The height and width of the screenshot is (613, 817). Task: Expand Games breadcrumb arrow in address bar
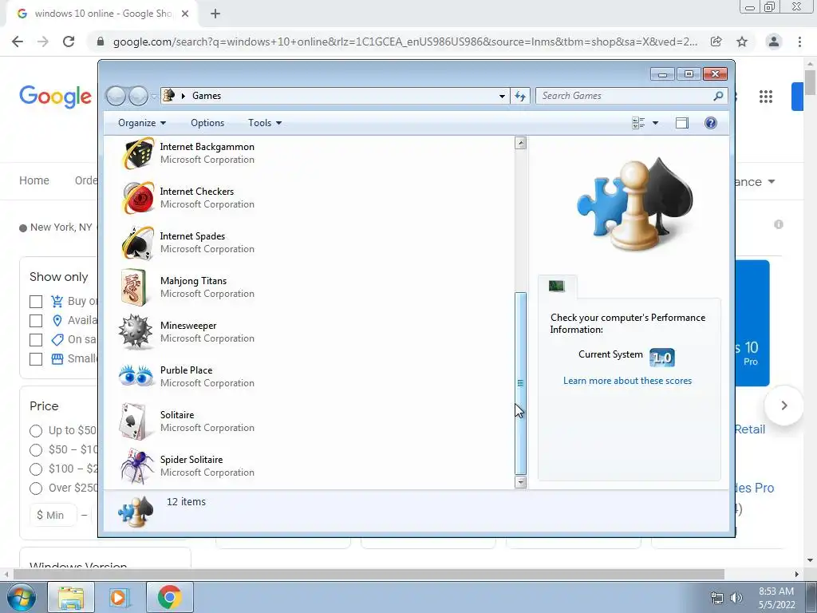tap(184, 96)
